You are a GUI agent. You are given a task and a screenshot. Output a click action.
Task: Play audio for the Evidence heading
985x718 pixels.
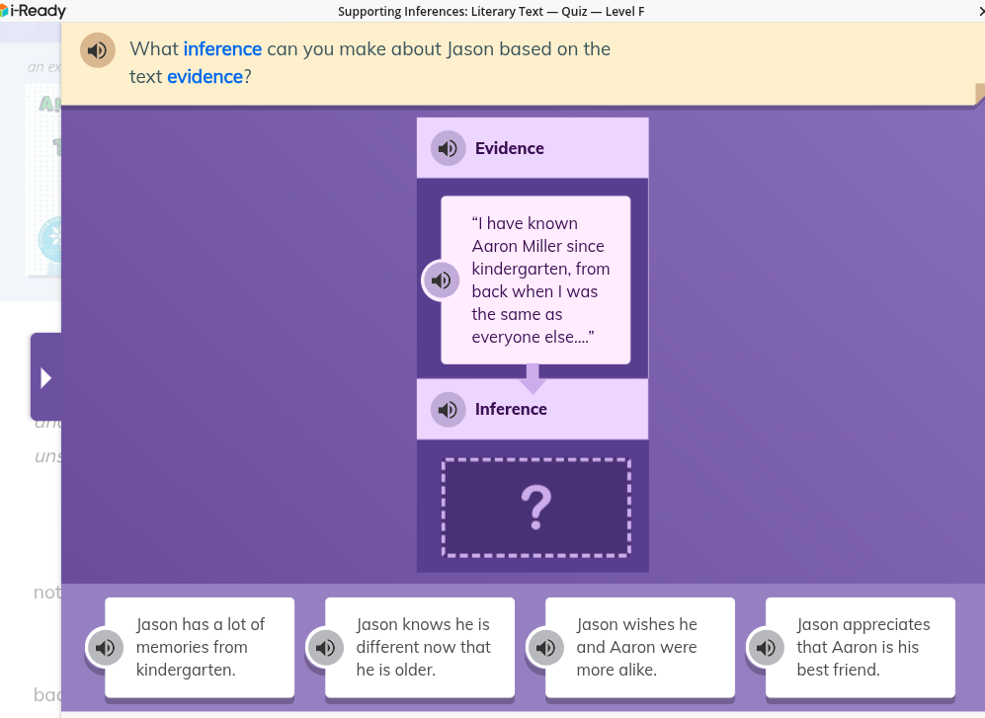click(x=448, y=147)
